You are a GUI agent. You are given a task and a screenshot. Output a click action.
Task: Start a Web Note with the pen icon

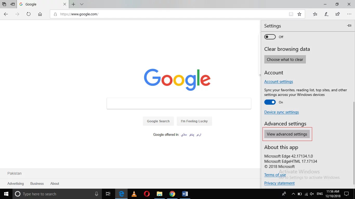pos(326,14)
